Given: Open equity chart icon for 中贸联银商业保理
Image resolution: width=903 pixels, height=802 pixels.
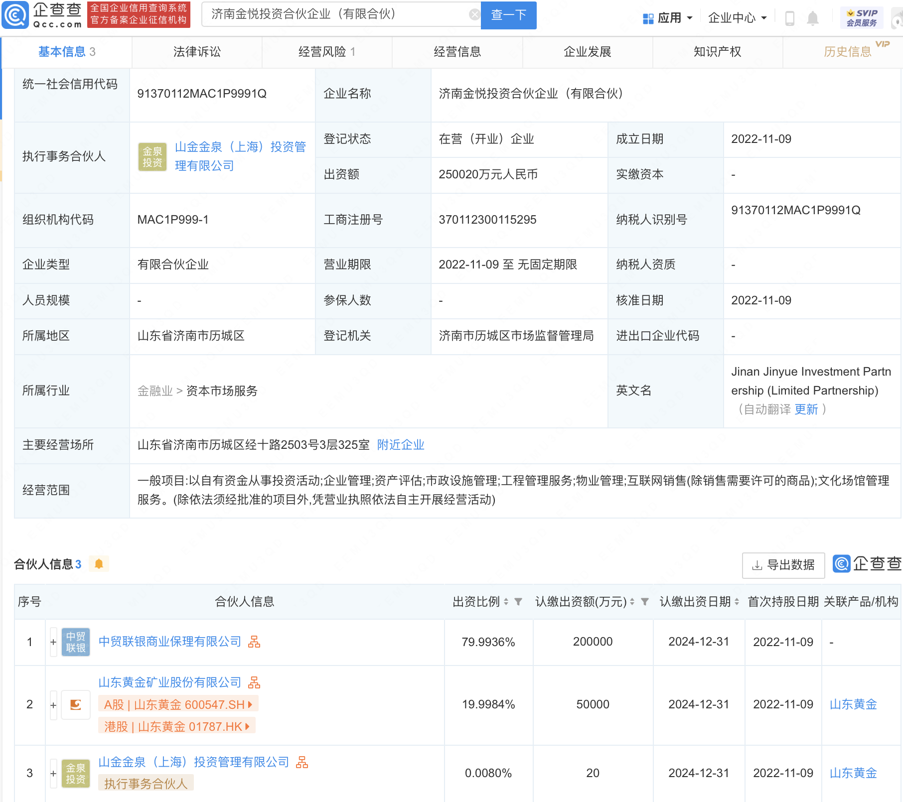Looking at the screenshot, I should pyautogui.click(x=254, y=642).
